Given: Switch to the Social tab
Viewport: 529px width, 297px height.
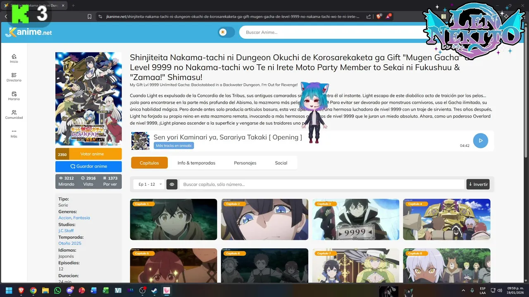Looking at the screenshot, I should pos(281,163).
